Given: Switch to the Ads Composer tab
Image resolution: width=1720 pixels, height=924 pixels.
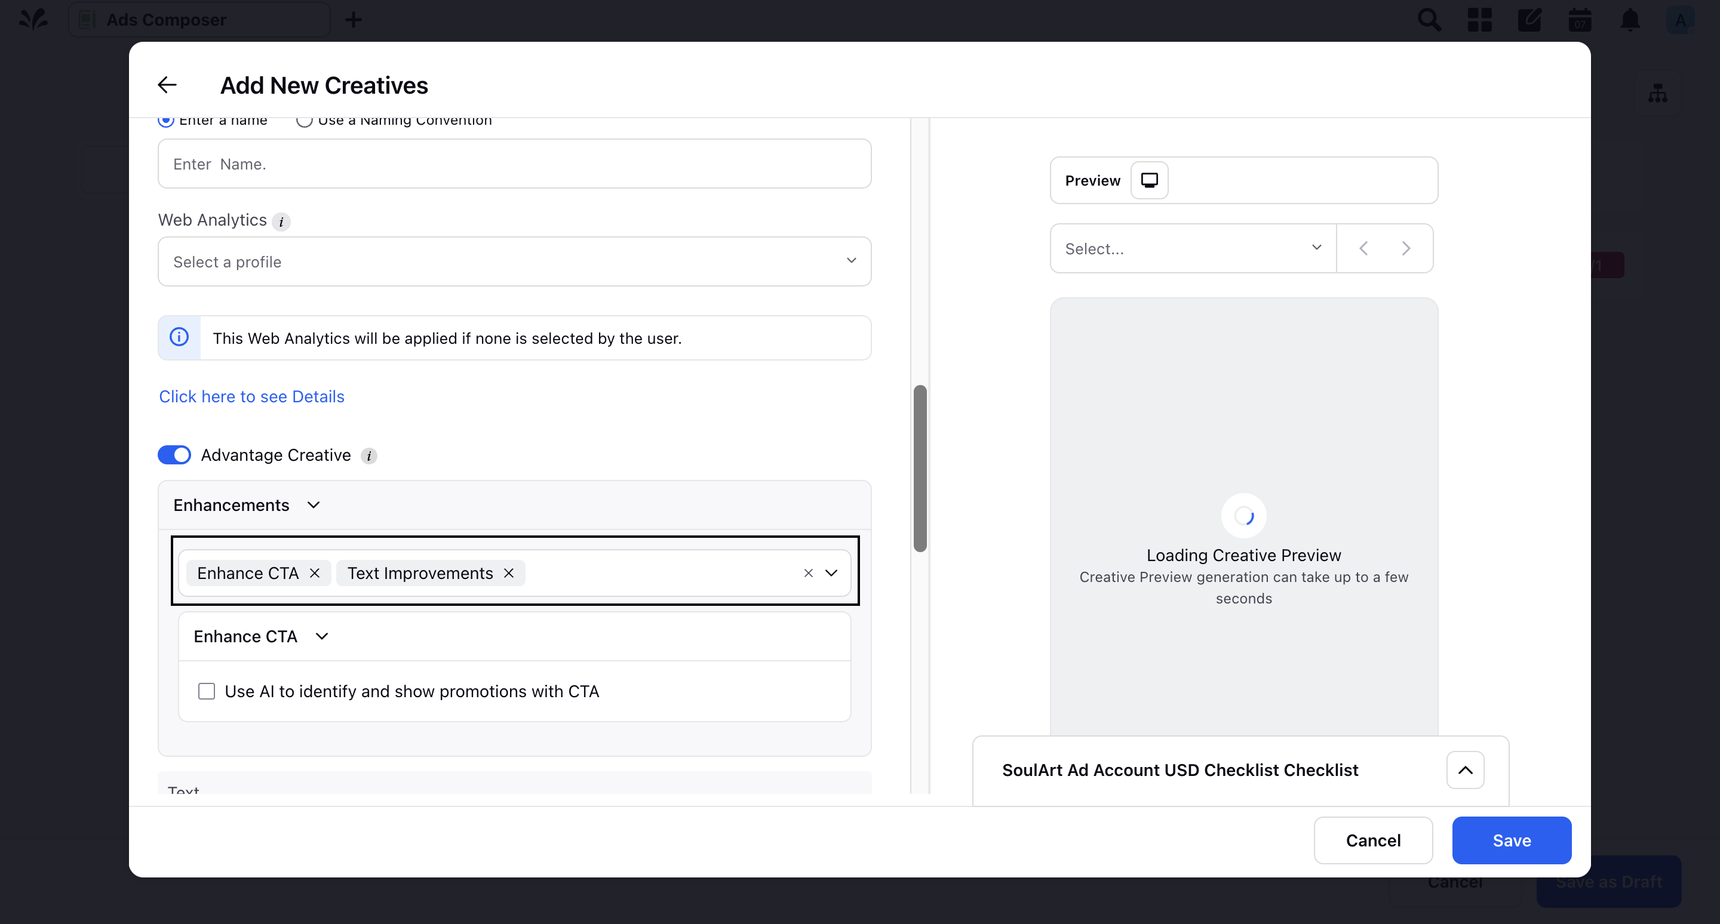Looking at the screenshot, I should pos(199,19).
